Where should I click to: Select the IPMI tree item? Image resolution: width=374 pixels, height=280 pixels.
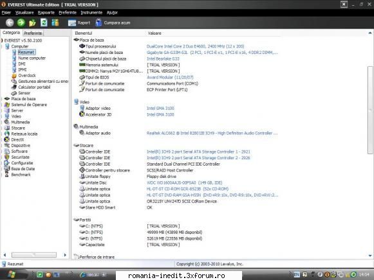[23, 70]
